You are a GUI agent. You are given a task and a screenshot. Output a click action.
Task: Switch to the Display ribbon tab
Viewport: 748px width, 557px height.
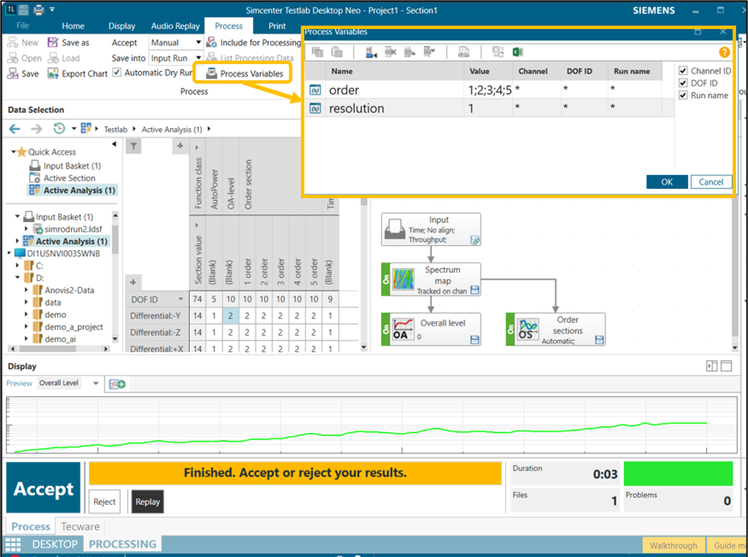tap(121, 26)
